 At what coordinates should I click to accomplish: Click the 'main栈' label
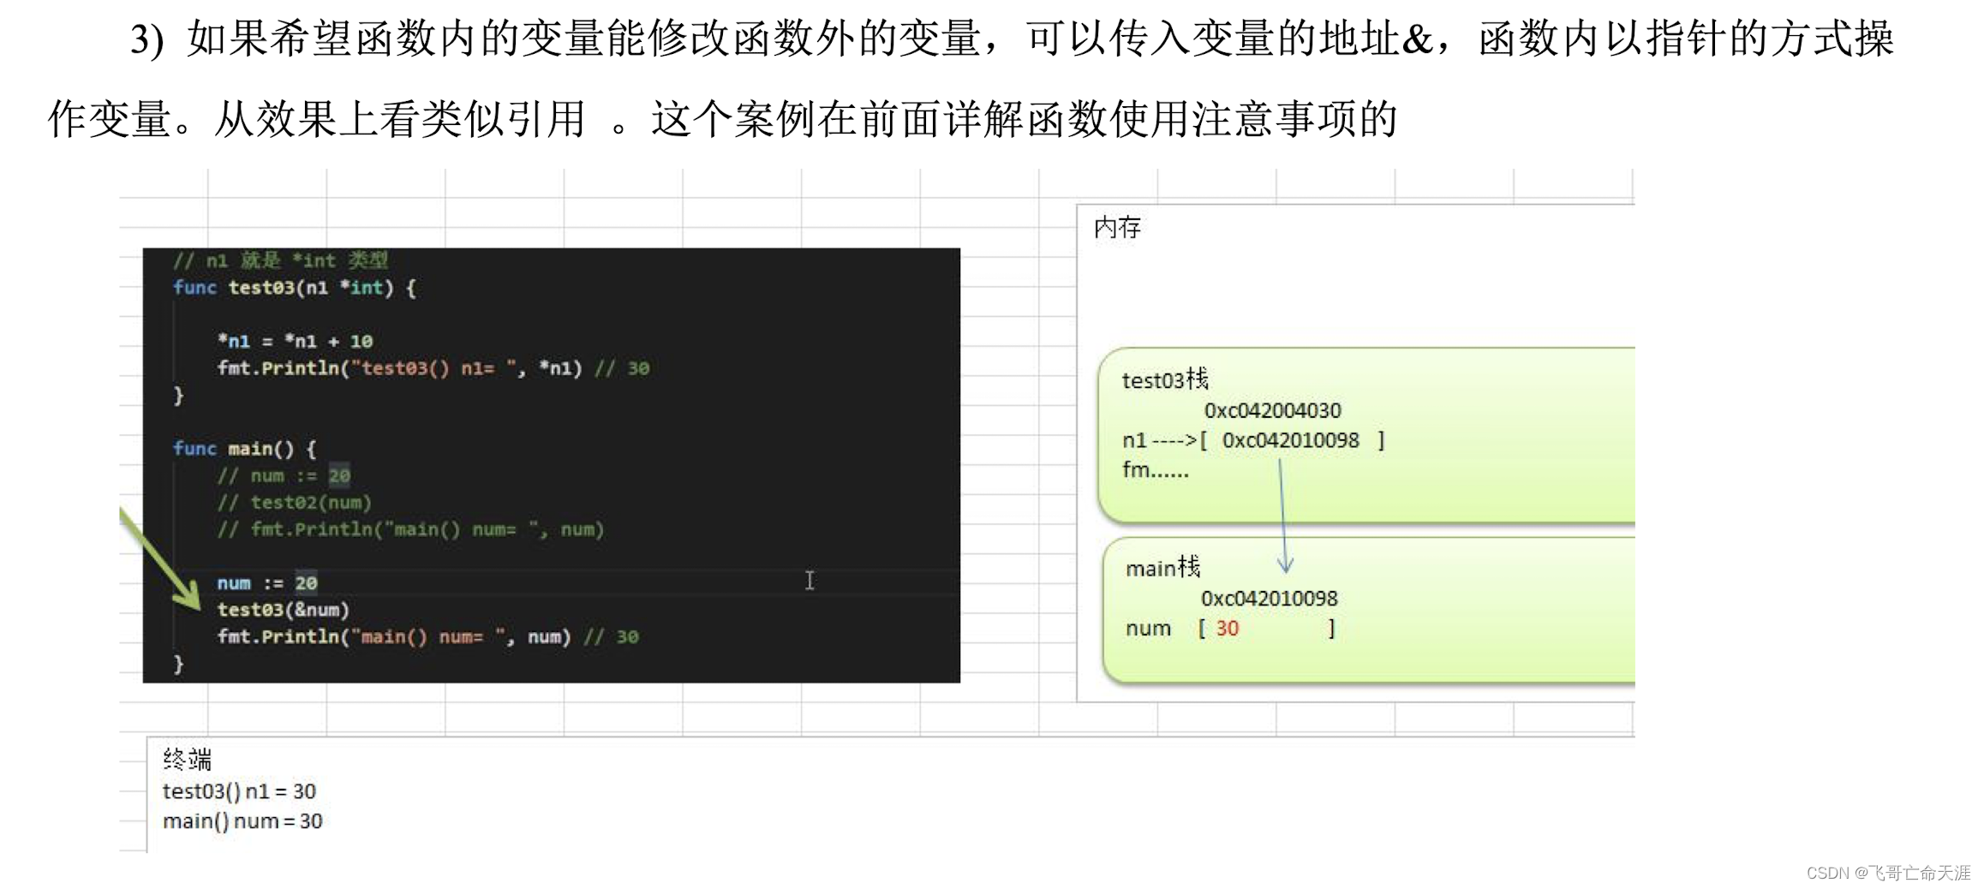point(1163,568)
